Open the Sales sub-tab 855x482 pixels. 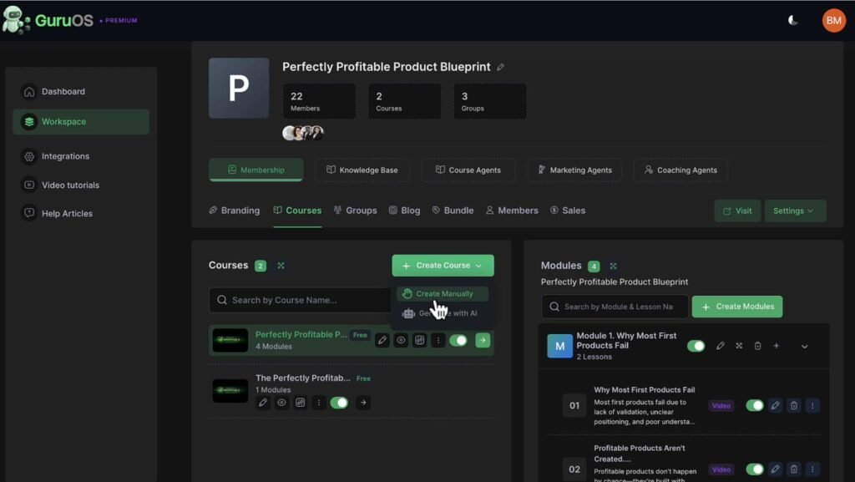[x=568, y=211]
